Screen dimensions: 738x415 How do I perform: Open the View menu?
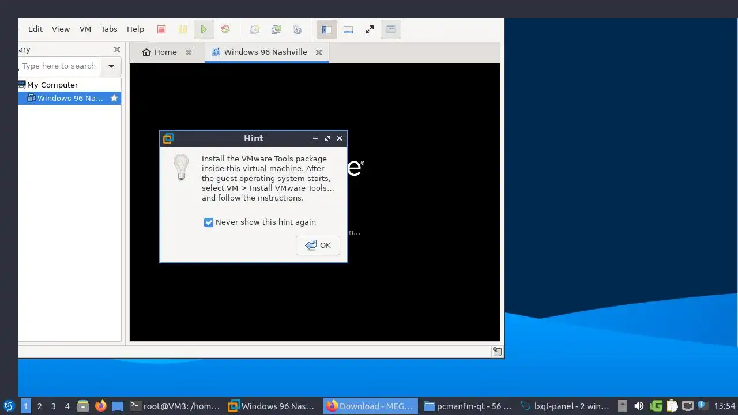pos(61,29)
